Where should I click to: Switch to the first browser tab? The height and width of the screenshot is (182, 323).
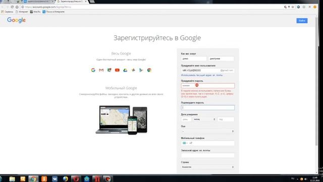coord(38,2)
